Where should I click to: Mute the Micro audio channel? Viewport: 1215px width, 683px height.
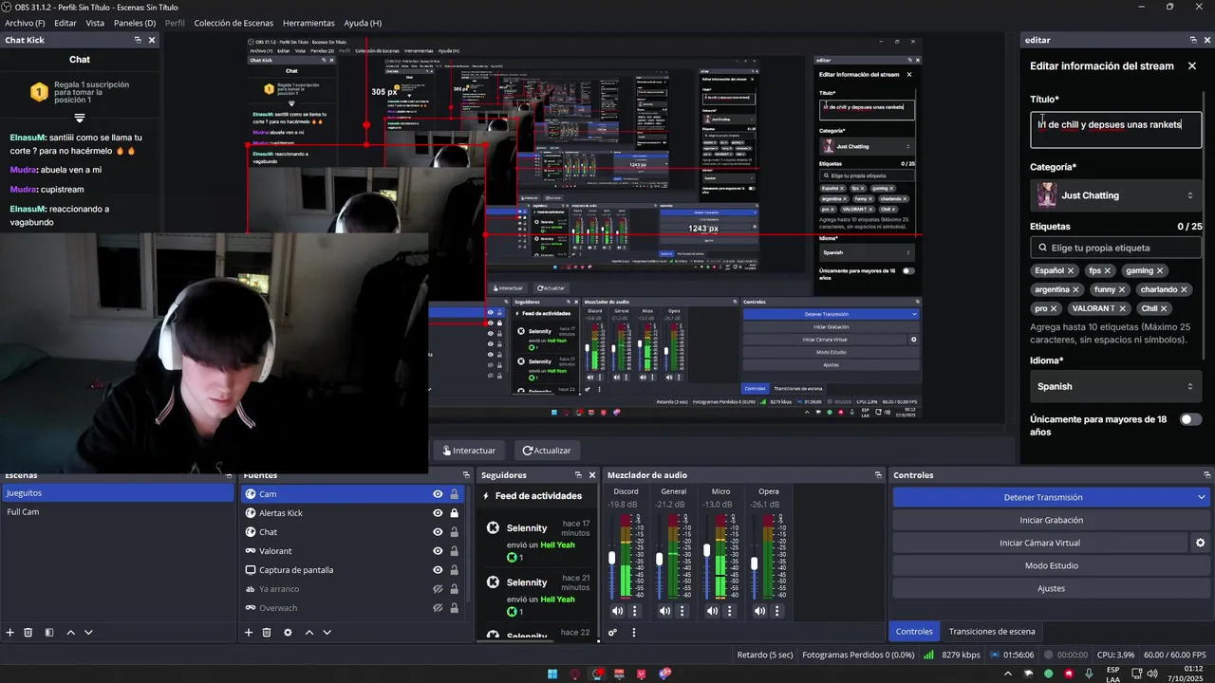click(x=712, y=611)
